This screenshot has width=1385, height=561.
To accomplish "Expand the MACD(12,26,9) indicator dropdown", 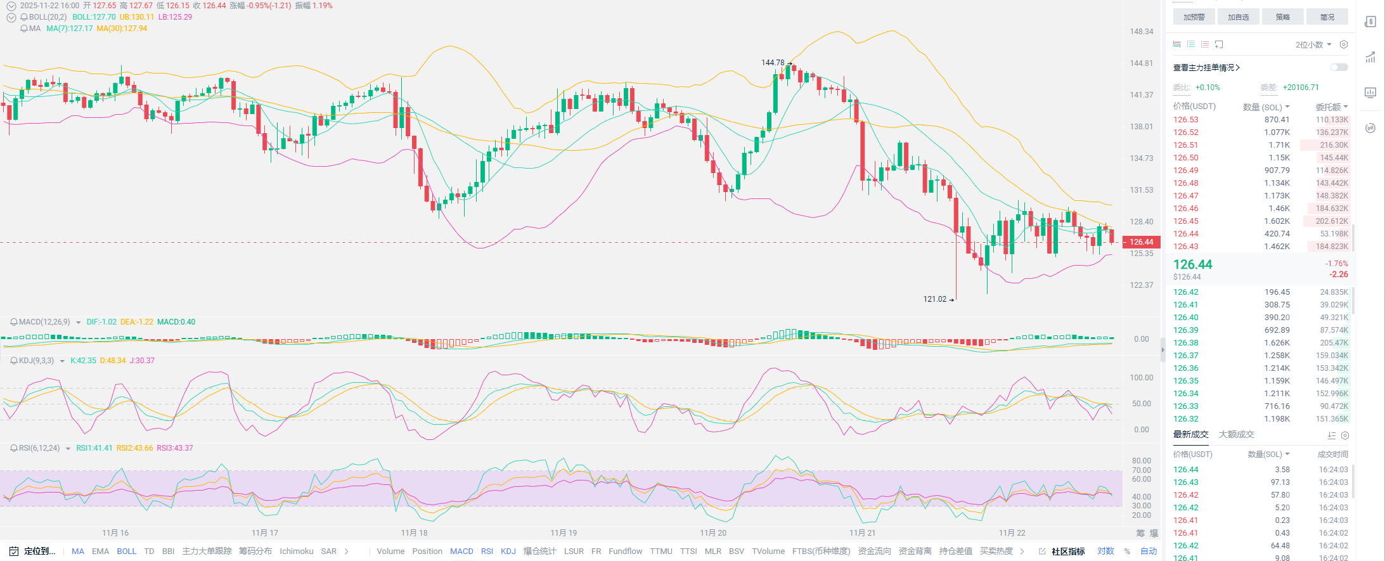I will 78,322.
